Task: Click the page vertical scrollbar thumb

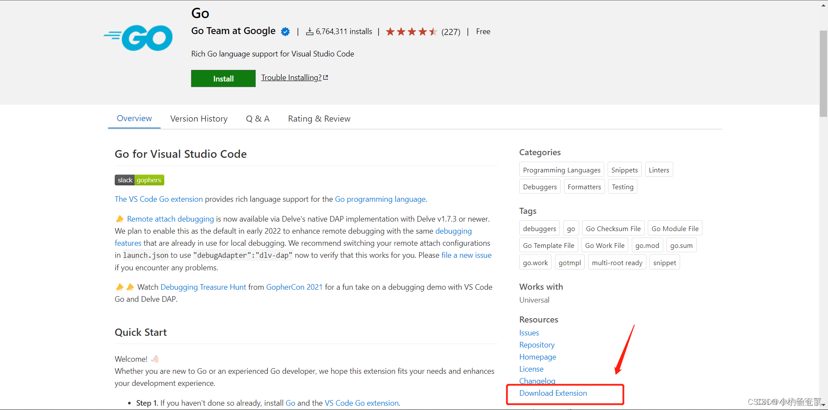Action: pos(823,73)
